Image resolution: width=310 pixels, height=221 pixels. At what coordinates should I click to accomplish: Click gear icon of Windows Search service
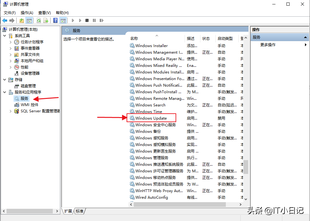[x=132, y=105]
